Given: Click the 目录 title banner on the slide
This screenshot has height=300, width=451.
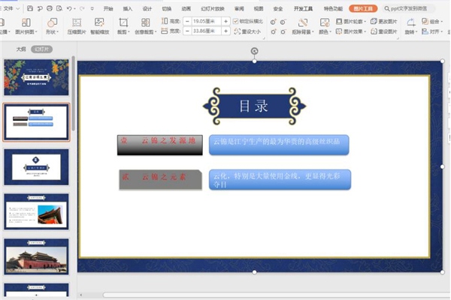Looking at the screenshot, I should coord(253,106).
